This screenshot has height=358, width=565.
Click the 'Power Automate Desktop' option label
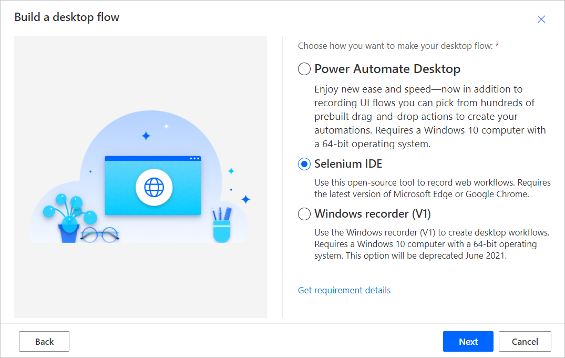pos(387,69)
